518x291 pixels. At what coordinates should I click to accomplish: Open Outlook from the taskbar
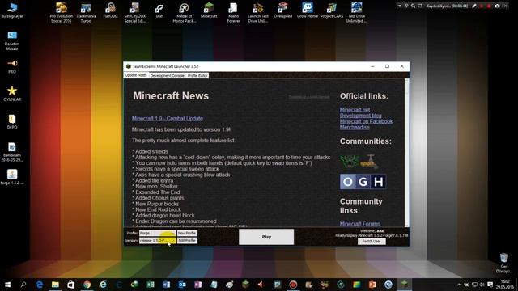point(182,285)
